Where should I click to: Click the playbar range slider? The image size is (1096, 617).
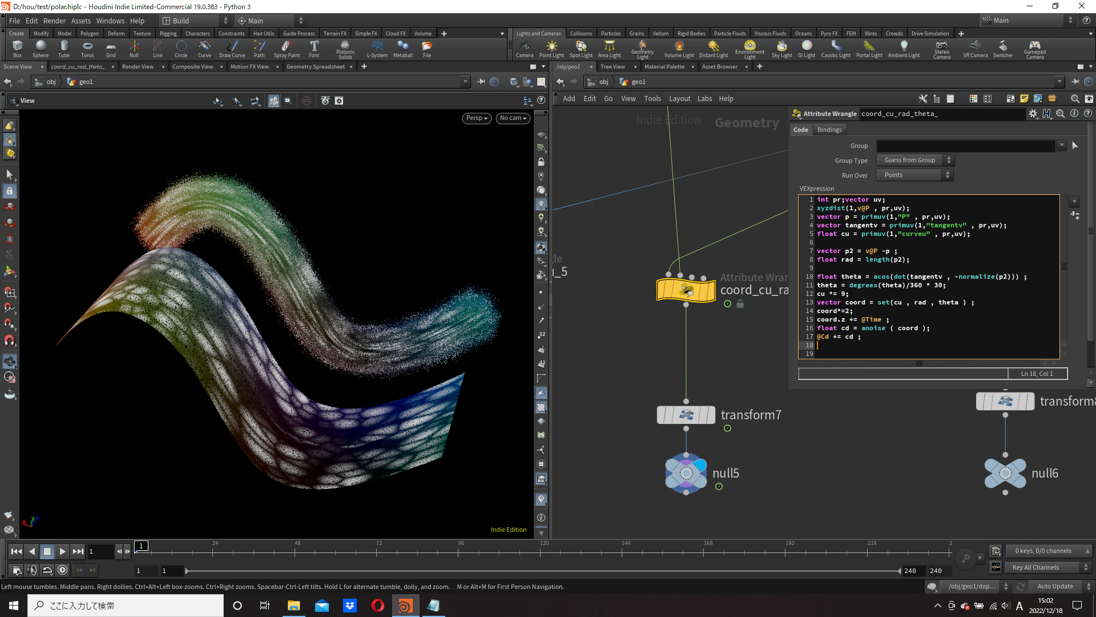click(542, 571)
